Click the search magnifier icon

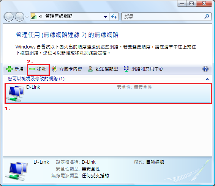207,17
